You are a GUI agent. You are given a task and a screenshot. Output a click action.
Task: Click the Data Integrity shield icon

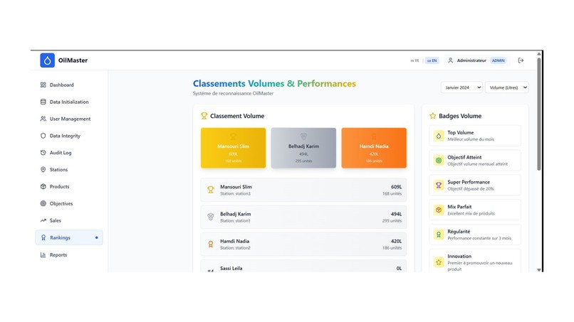tap(43, 136)
